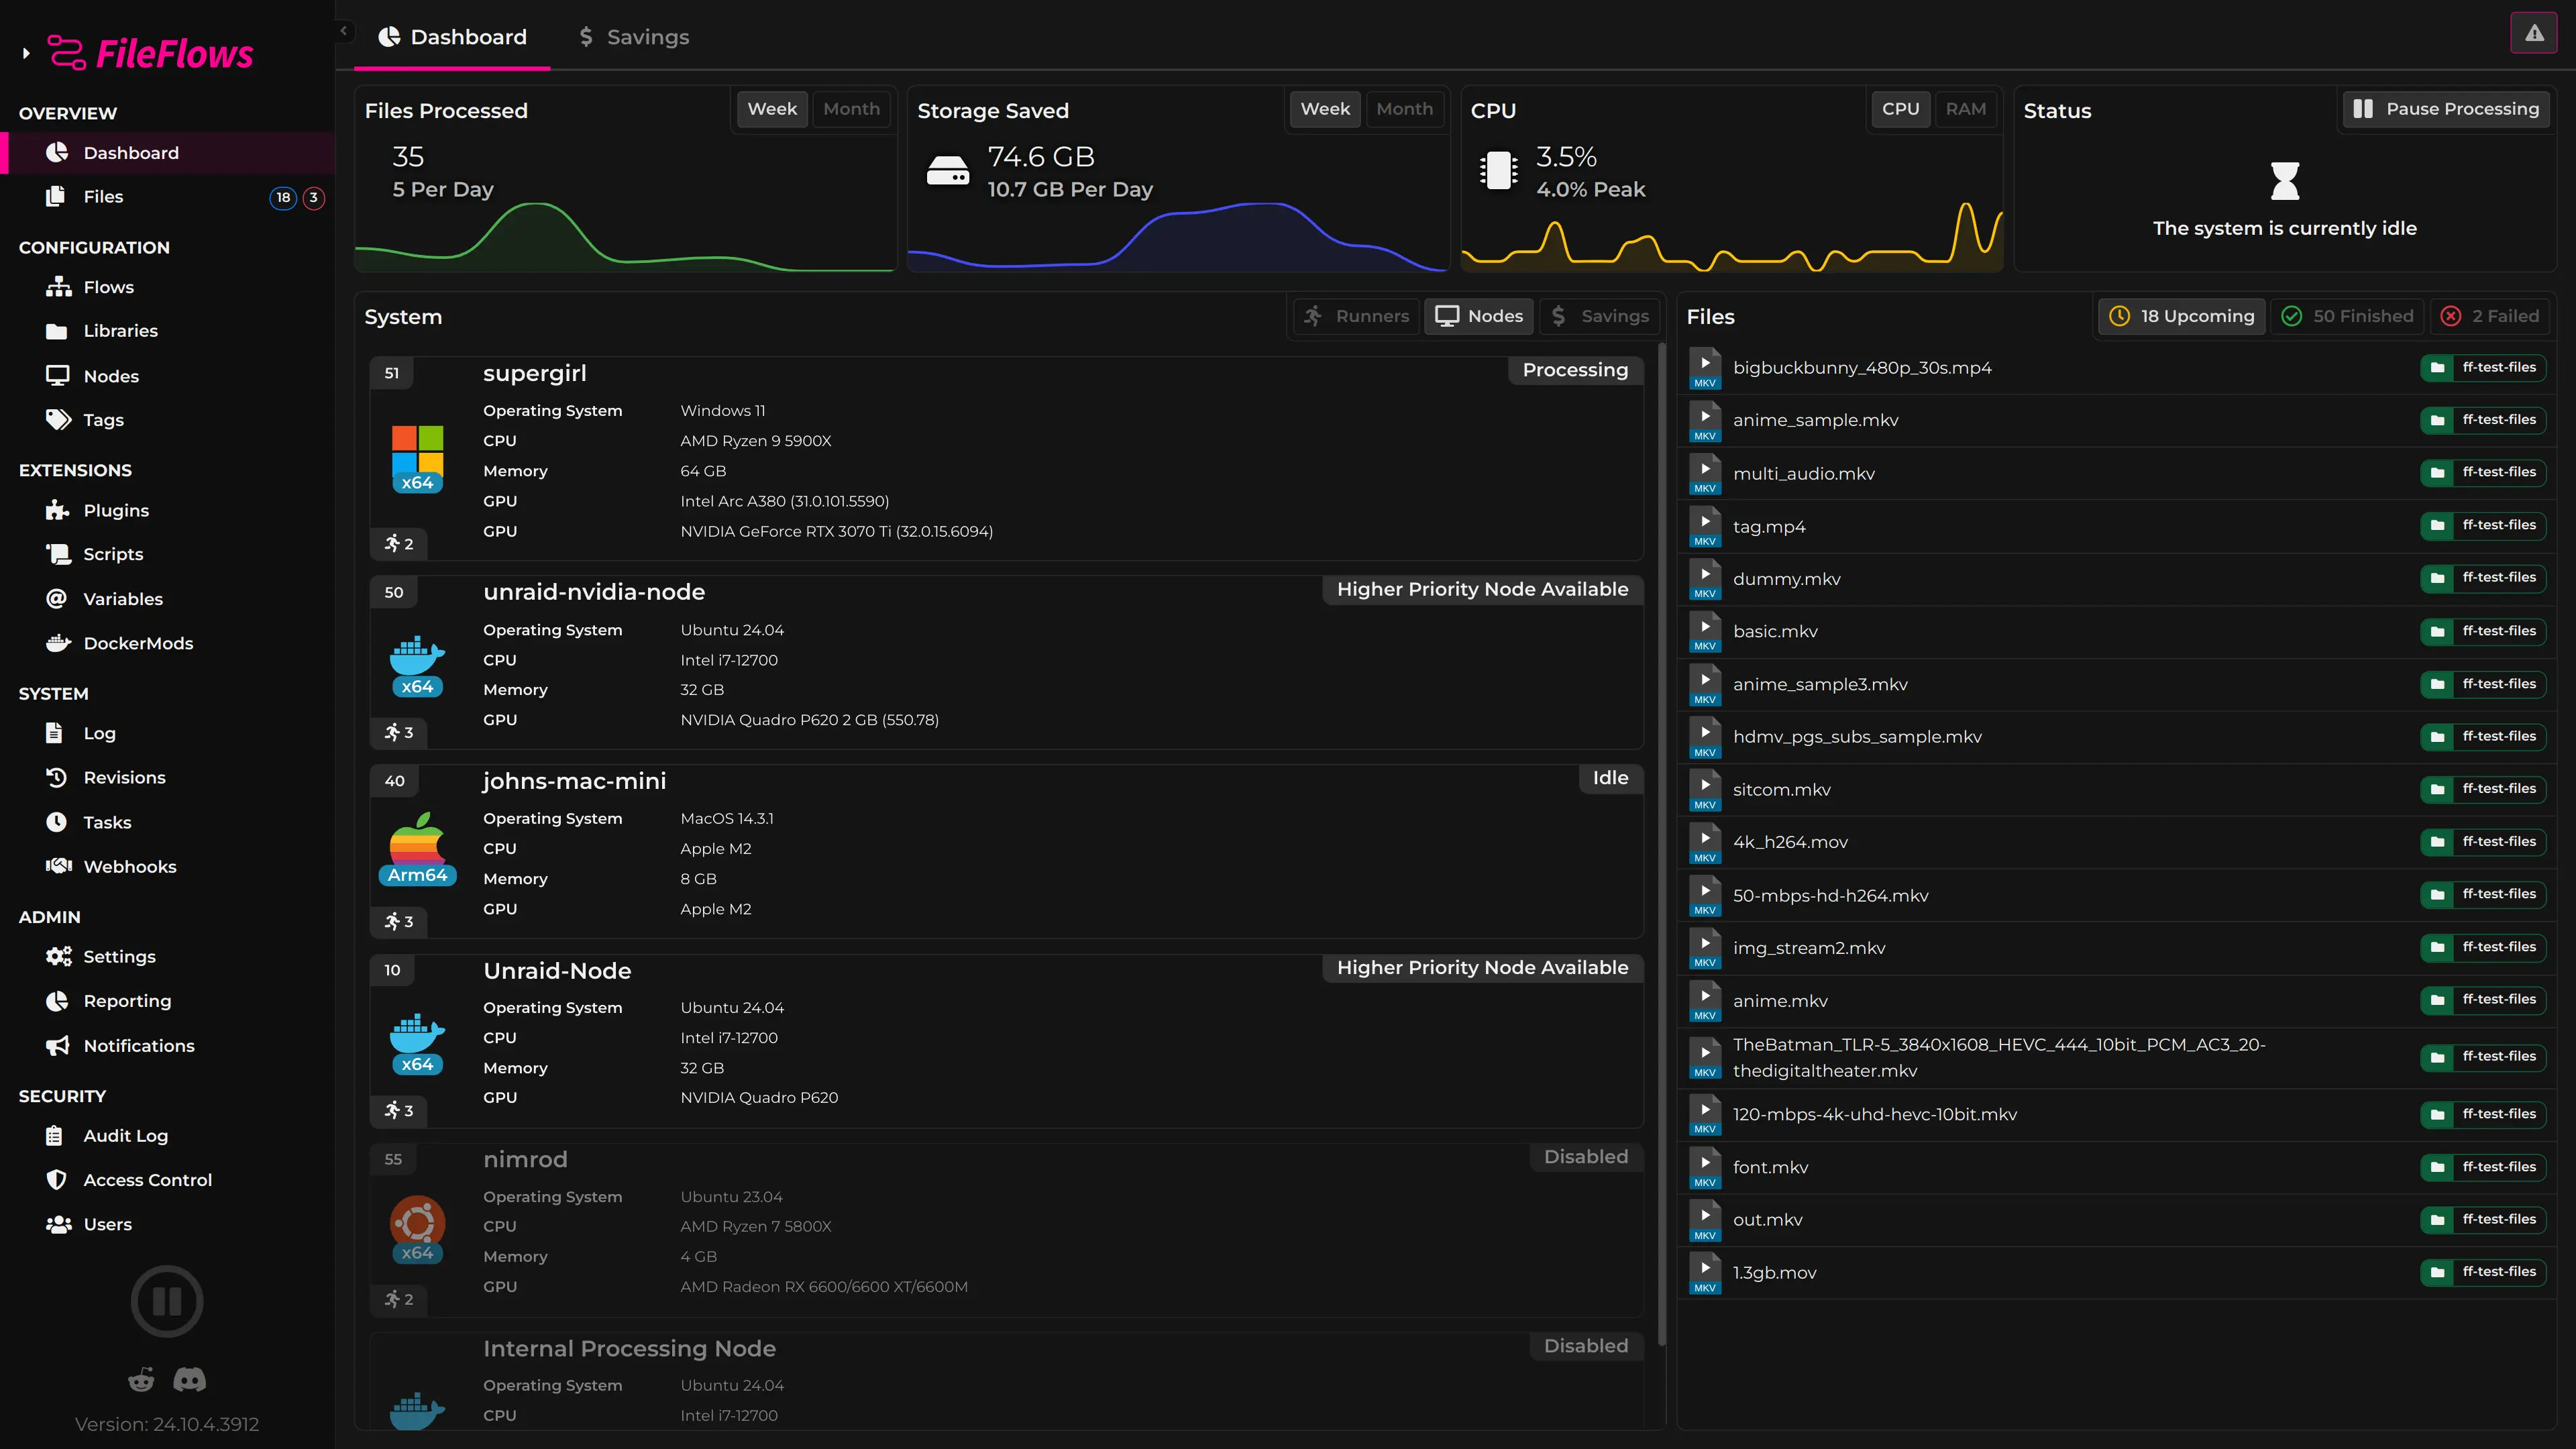Click the large circular pause icon in sidebar

[x=167, y=1301]
